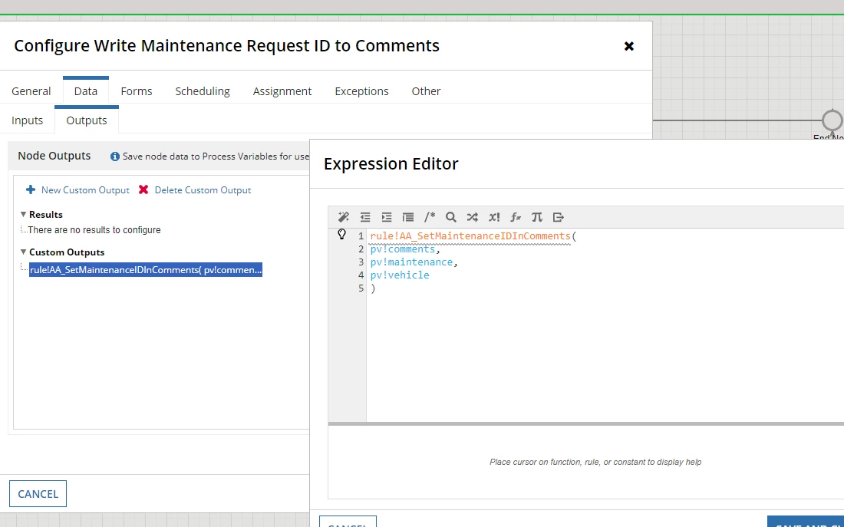This screenshot has width=844, height=527.
Task: Switch to the General tab
Action: (x=31, y=91)
